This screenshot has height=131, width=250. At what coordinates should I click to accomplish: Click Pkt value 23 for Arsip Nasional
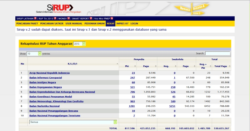(133, 73)
